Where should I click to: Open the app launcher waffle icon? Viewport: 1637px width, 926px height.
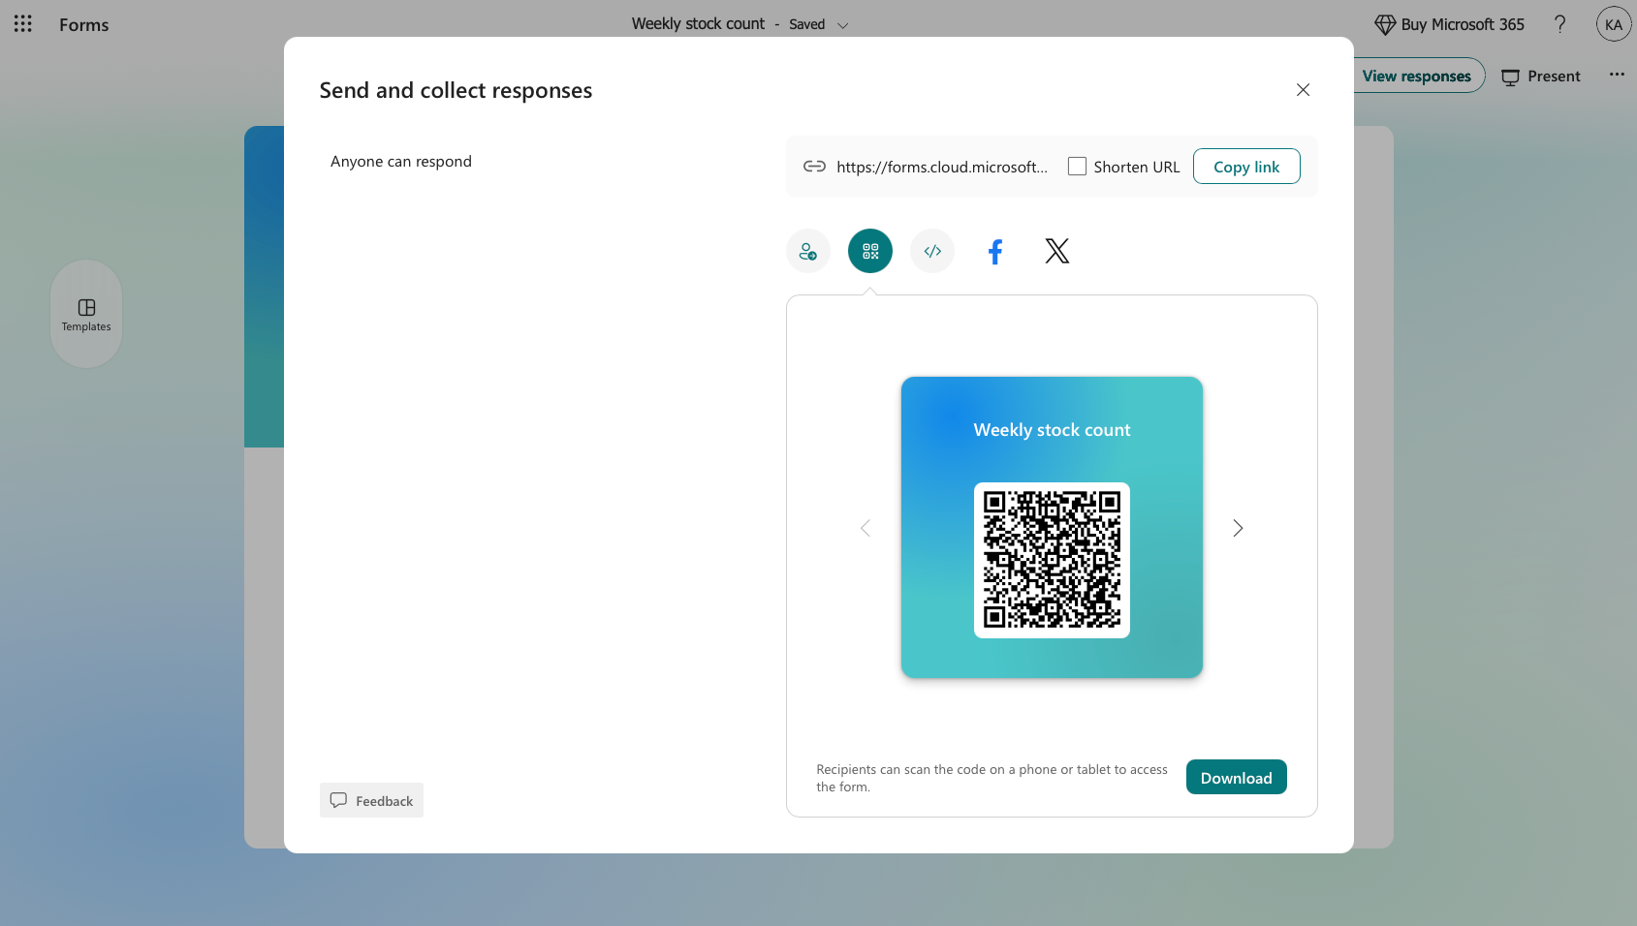[x=23, y=24]
